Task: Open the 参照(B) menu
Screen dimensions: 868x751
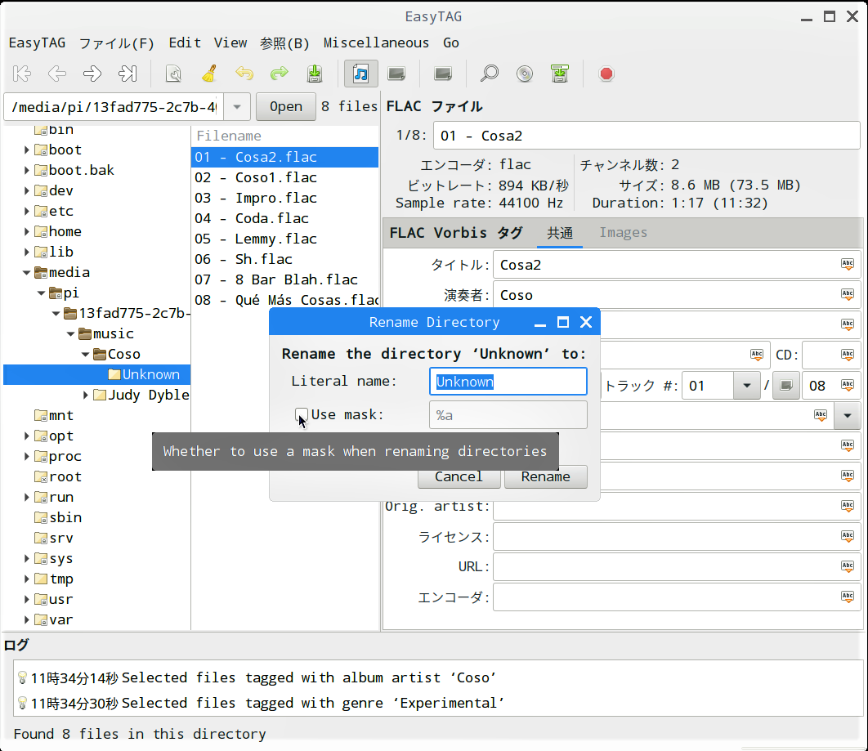Action: (284, 42)
